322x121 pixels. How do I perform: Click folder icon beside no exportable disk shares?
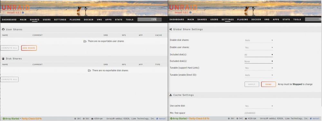[x=89, y=70]
